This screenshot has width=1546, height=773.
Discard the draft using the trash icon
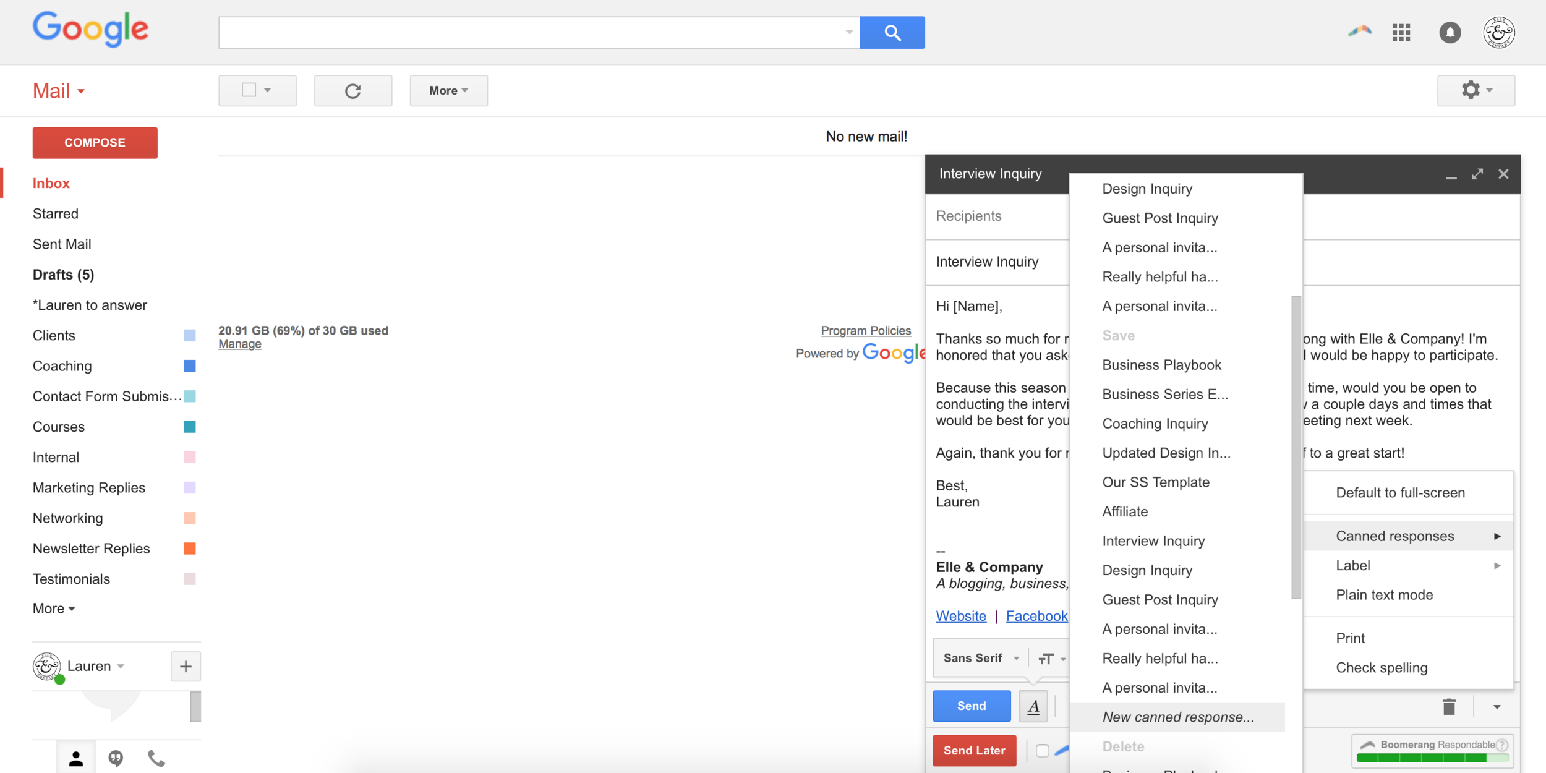point(1450,706)
